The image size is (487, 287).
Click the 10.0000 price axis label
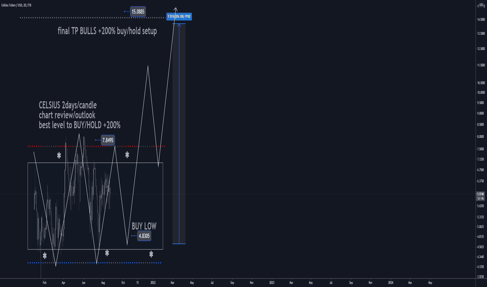pos(481,92)
